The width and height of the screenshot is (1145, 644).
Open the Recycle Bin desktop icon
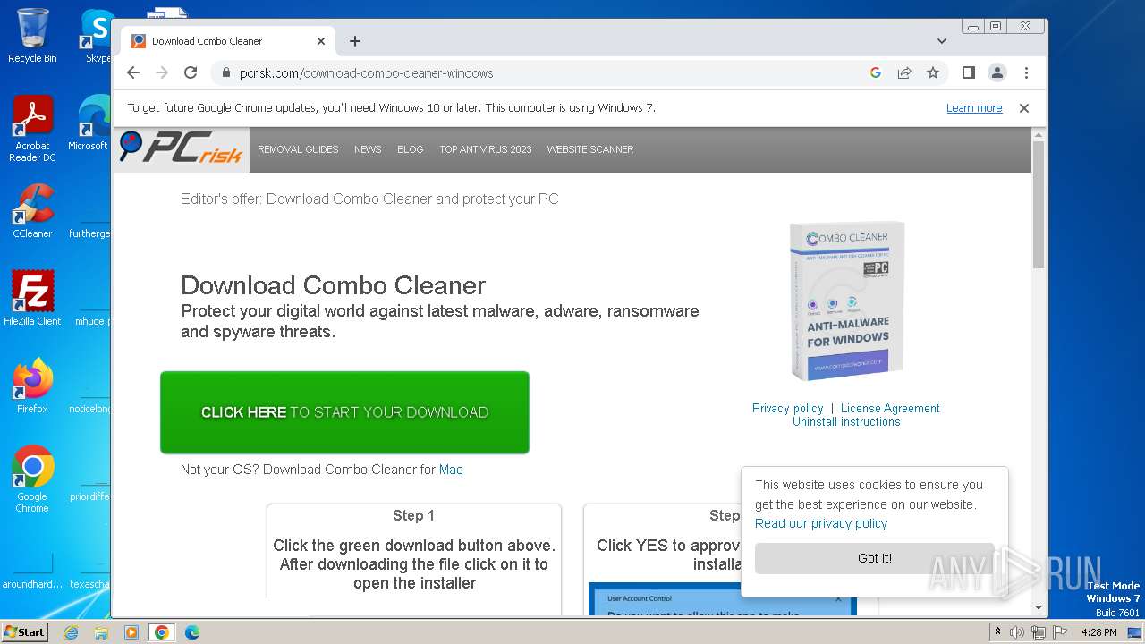pos(32,36)
